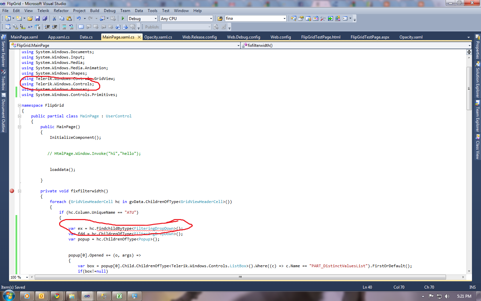Open File with the folder icon
Image resolution: width=481 pixels, height=301 pixels.
click(30, 18)
